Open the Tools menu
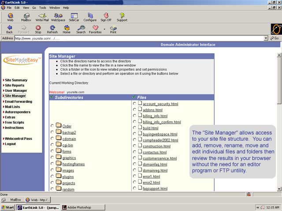The image size is (282, 211). [x=42, y=7]
